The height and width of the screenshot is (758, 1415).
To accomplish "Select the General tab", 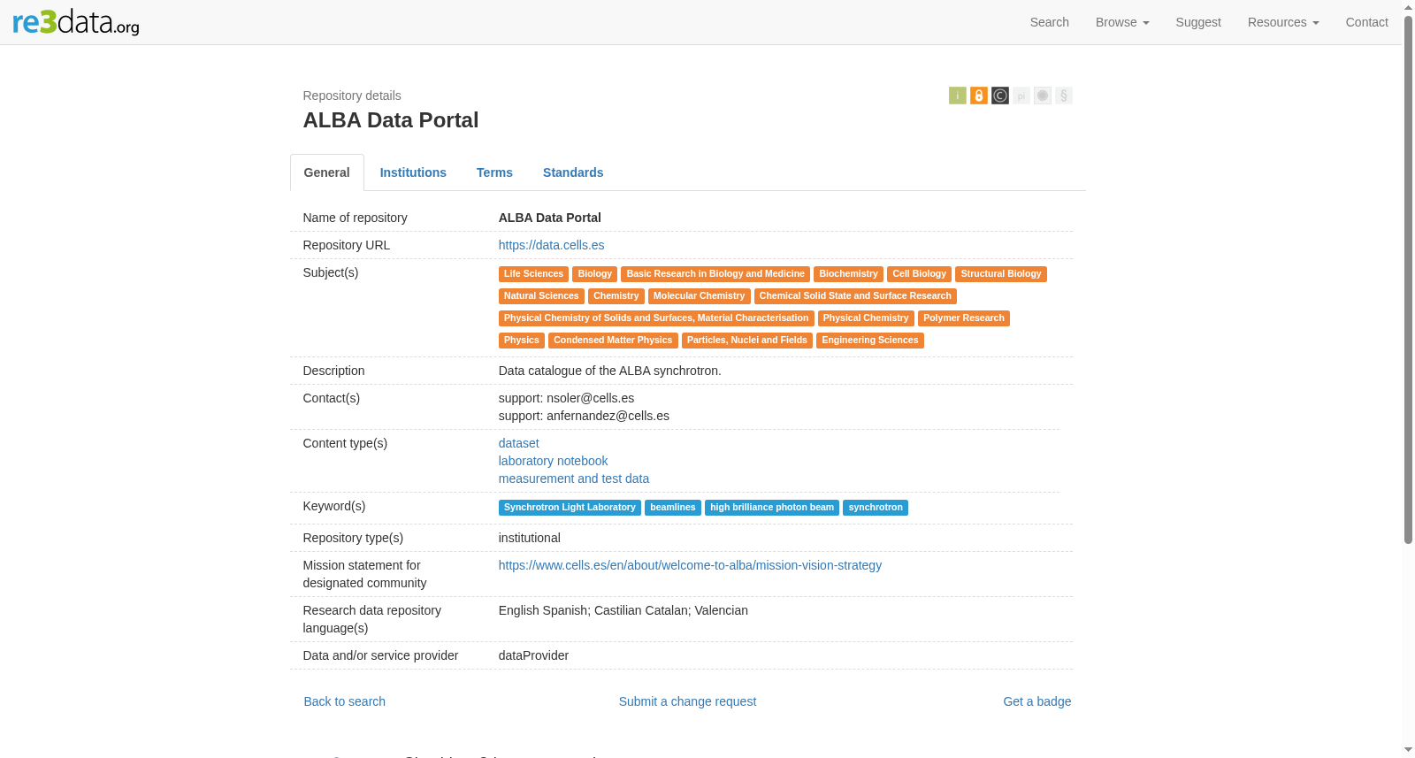I will click(327, 172).
